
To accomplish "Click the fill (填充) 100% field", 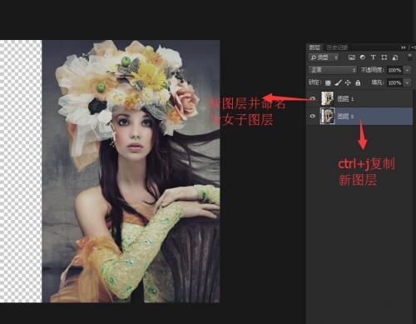I will tap(394, 82).
